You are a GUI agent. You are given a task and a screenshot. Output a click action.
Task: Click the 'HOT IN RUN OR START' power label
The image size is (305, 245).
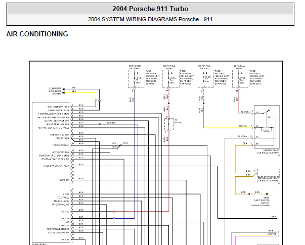click(x=135, y=67)
